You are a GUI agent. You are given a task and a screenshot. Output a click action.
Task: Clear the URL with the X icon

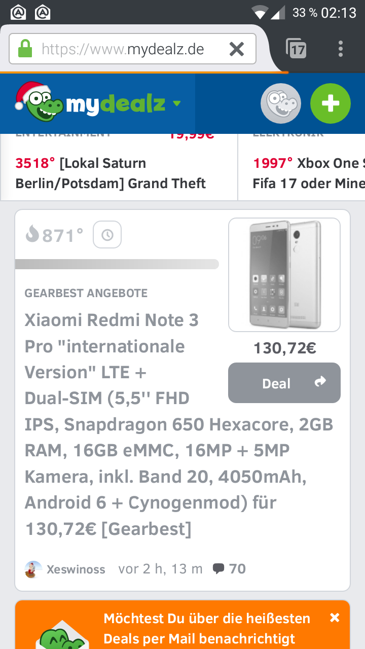pyautogui.click(x=236, y=49)
